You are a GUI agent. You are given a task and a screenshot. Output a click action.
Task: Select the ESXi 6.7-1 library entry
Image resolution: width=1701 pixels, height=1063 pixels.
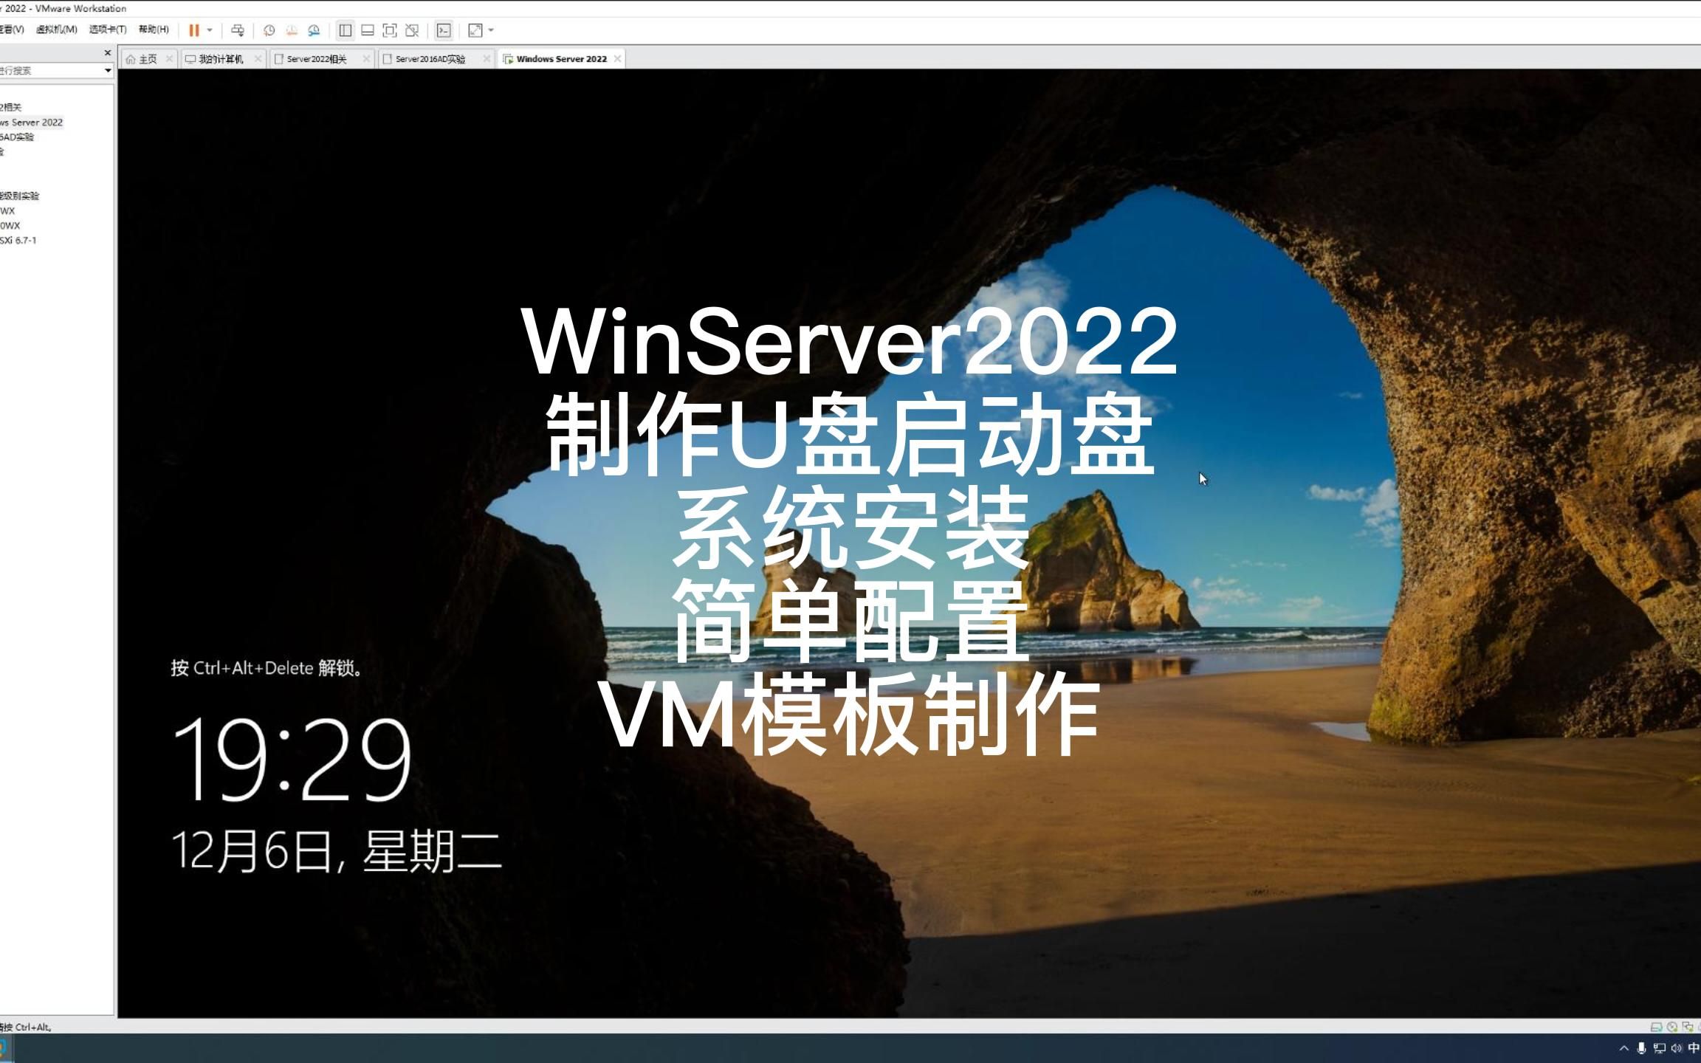click(x=18, y=241)
